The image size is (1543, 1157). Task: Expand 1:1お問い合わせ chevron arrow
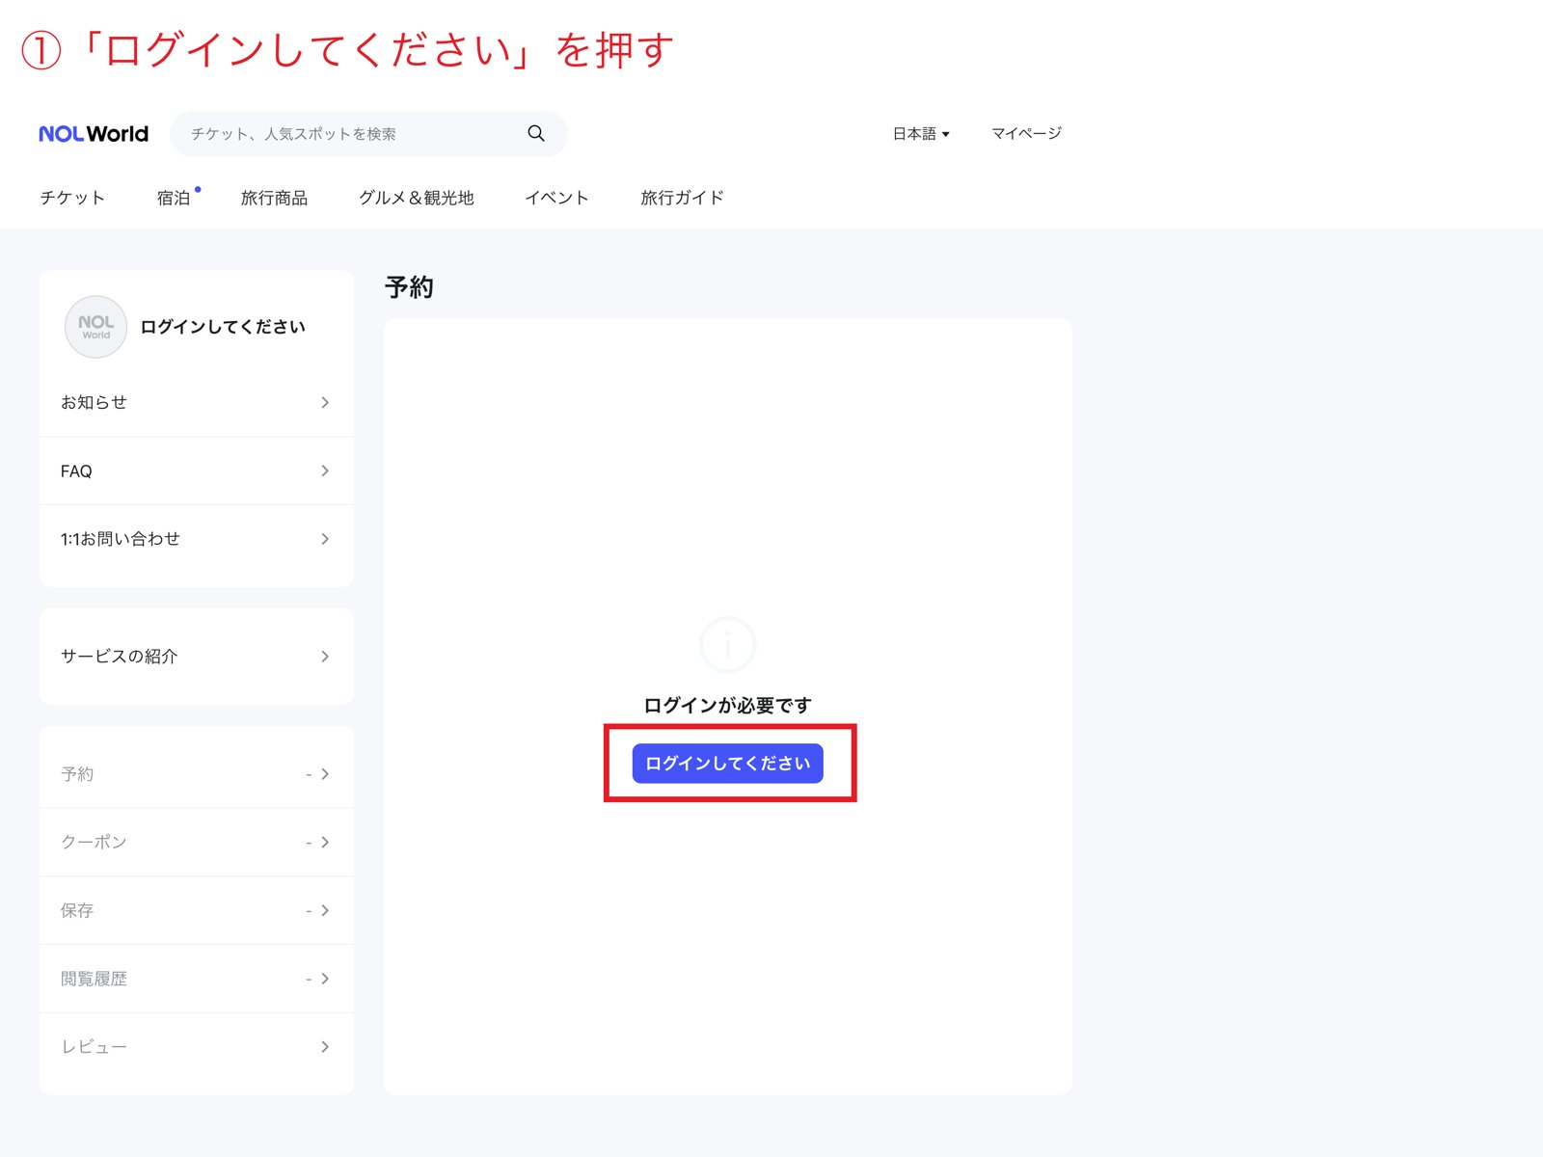tap(325, 539)
